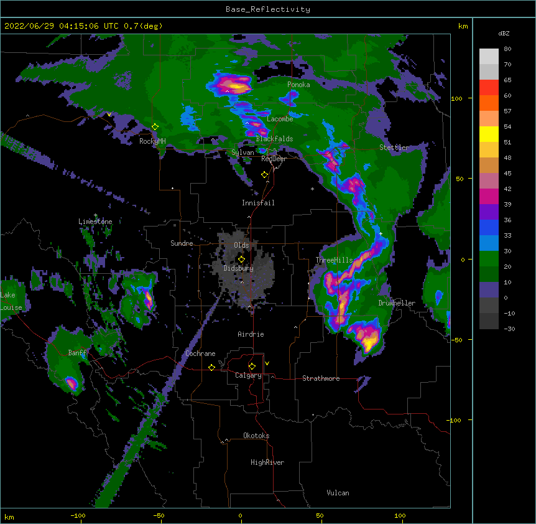Click the Innisfail city label
Viewport: 536px width, 524px height.
click(258, 203)
